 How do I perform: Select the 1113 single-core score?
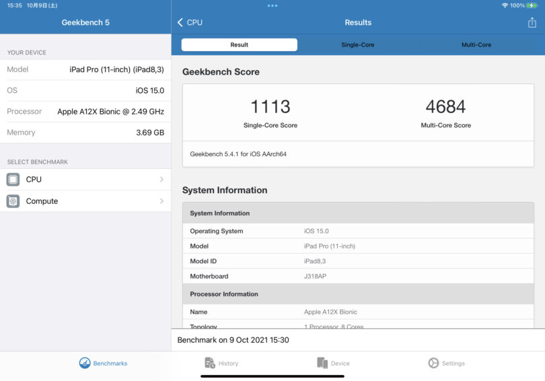pyautogui.click(x=270, y=106)
